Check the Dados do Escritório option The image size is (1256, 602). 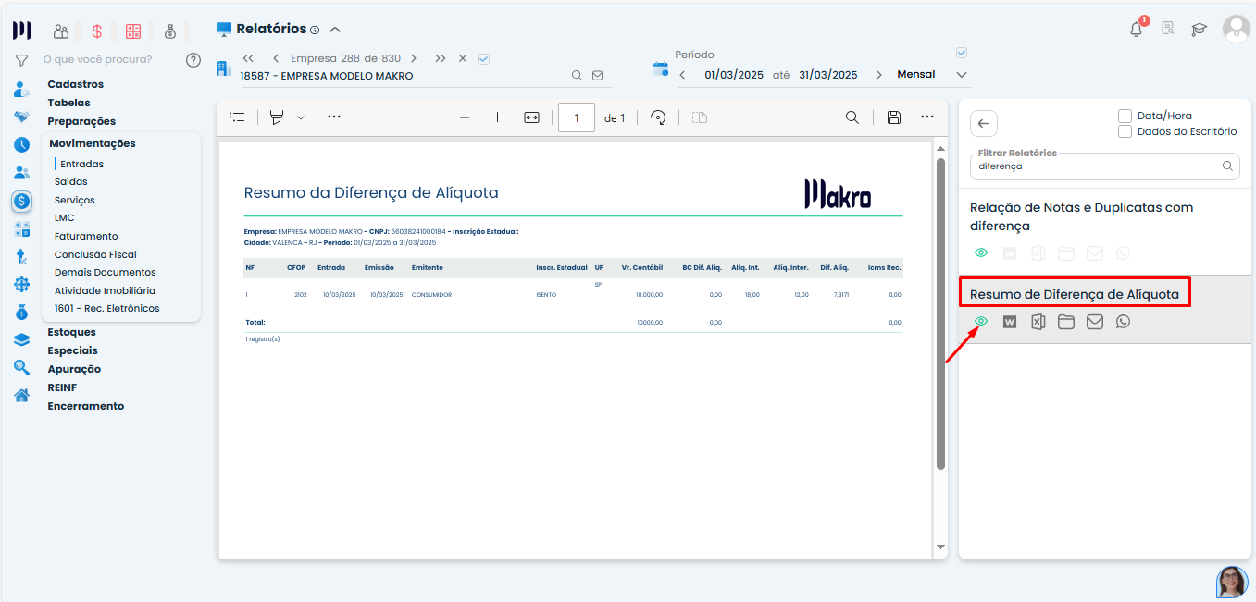1125,131
